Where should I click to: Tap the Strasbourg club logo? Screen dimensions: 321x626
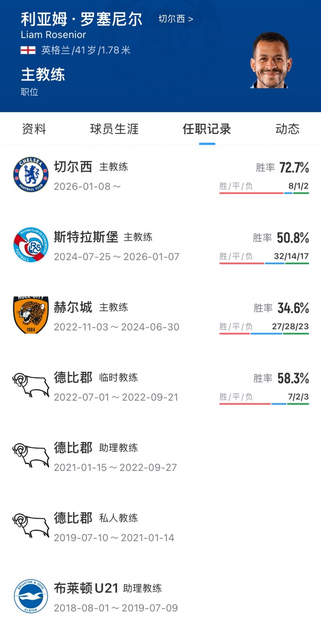pos(31,245)
